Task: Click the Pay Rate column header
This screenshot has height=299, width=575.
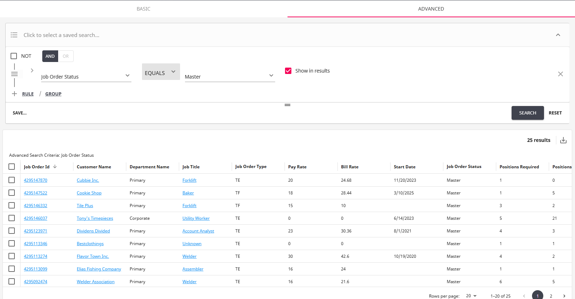Action: tap(297, 167)
